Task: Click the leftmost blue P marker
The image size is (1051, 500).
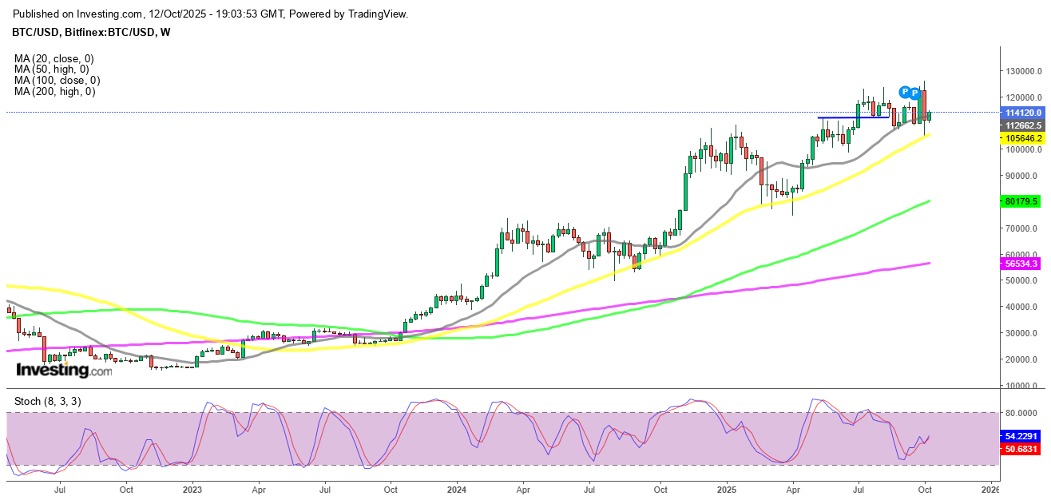Action: point(904,92)
